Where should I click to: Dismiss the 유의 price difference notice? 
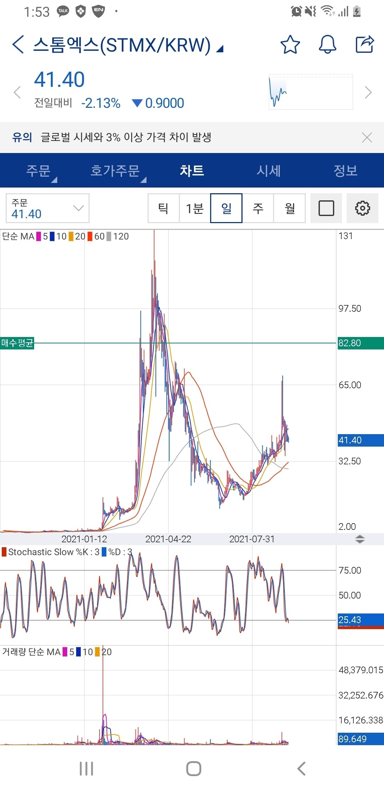point(367,137)
